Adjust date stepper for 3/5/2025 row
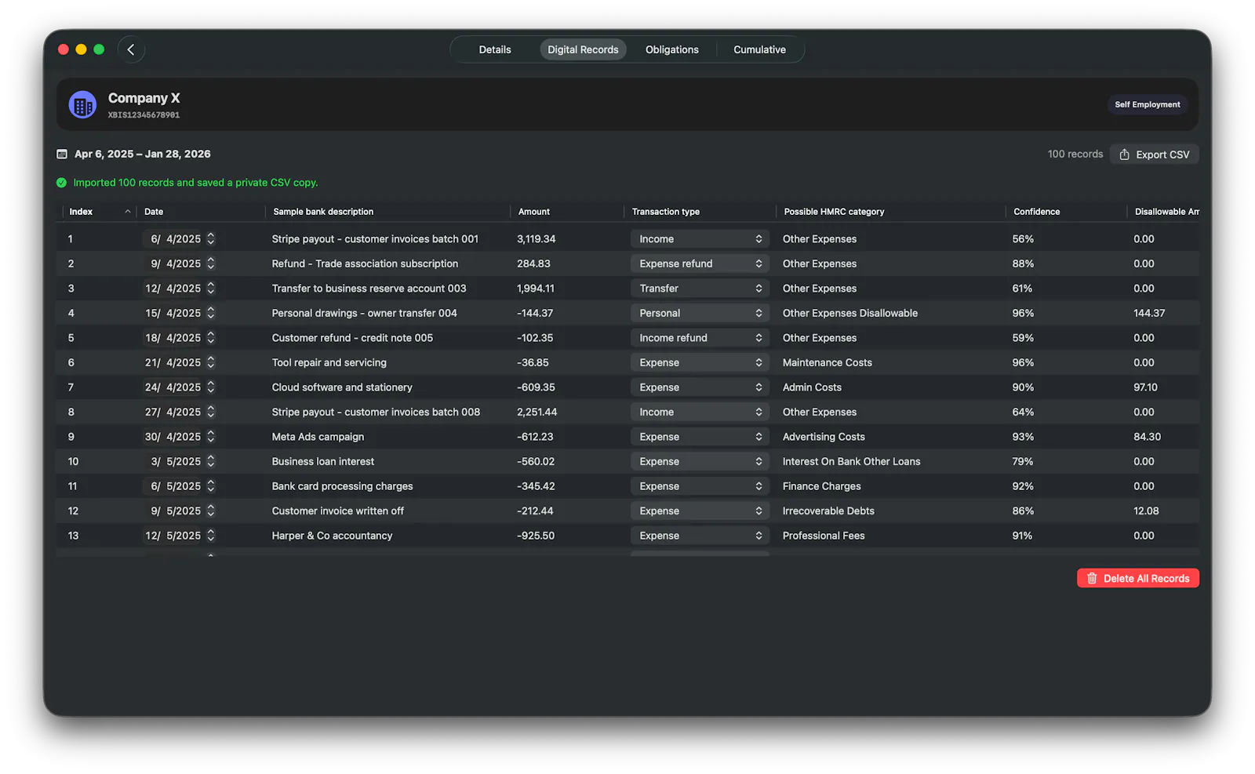 coord(211,461)
